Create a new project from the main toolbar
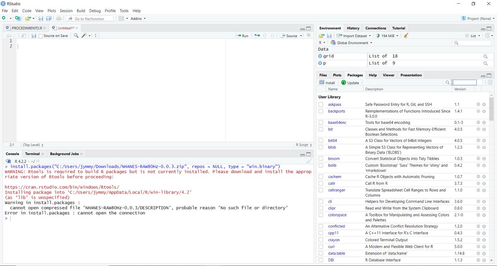The height and width of the screenshot is (266, 497). [18, 18]
